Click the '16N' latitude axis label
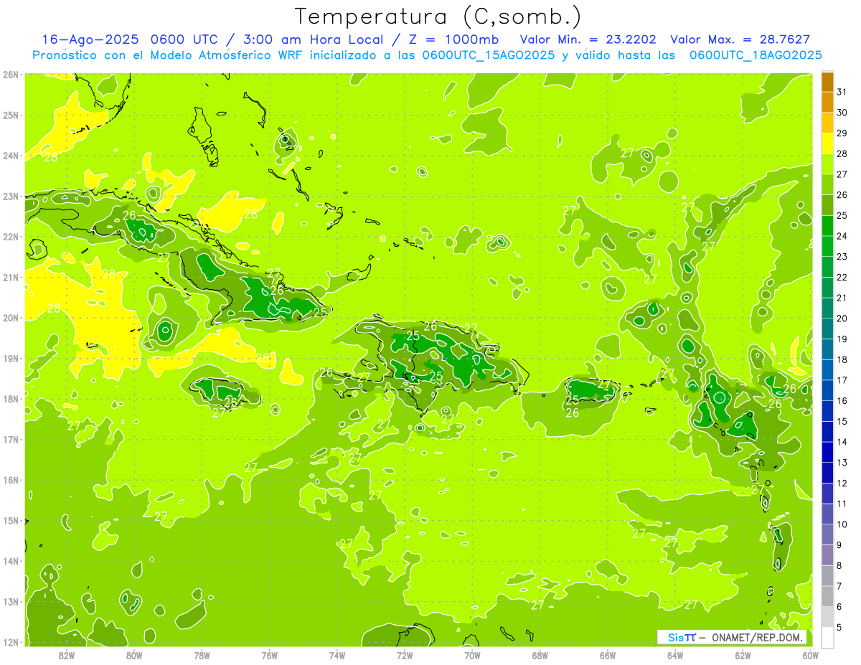The width and height of the screenshot is (861, 665). coord(10,480)
